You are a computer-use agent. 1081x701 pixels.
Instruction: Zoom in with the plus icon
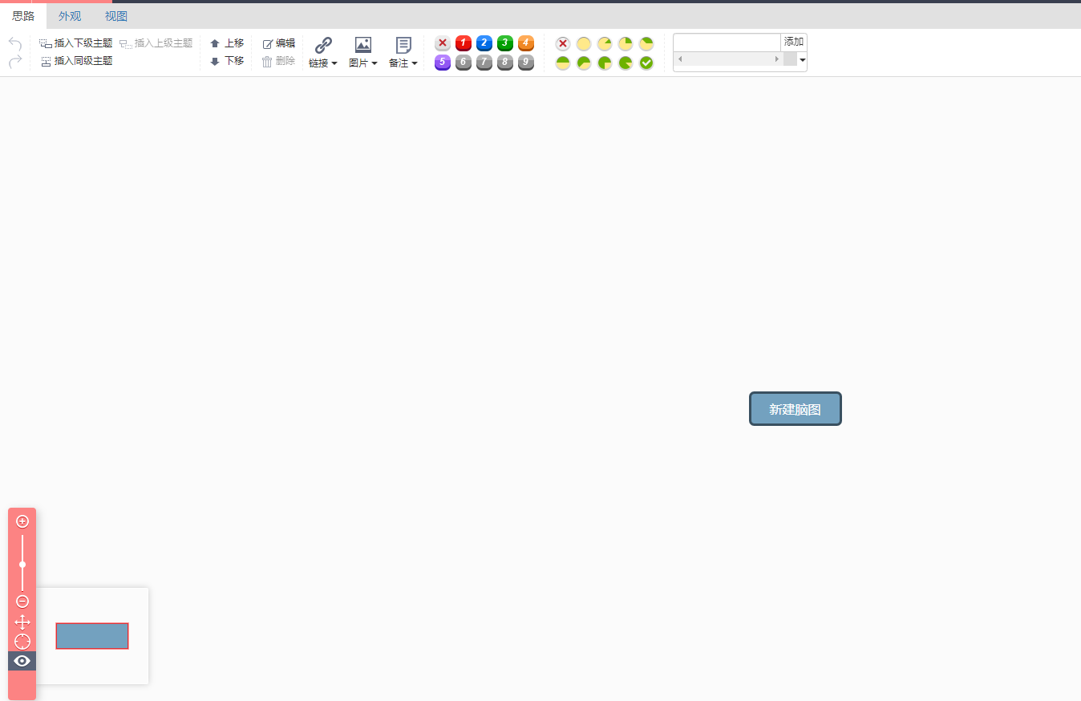pos(22,521)
